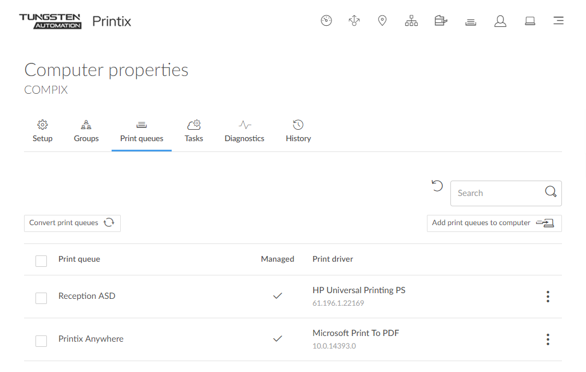Click the Networks icon in the header
586x372 pixels.
[354, 21]
